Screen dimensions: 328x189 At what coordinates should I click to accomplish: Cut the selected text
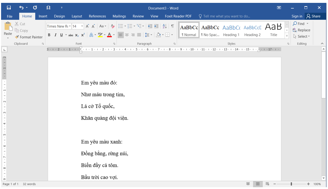[20, 24]
